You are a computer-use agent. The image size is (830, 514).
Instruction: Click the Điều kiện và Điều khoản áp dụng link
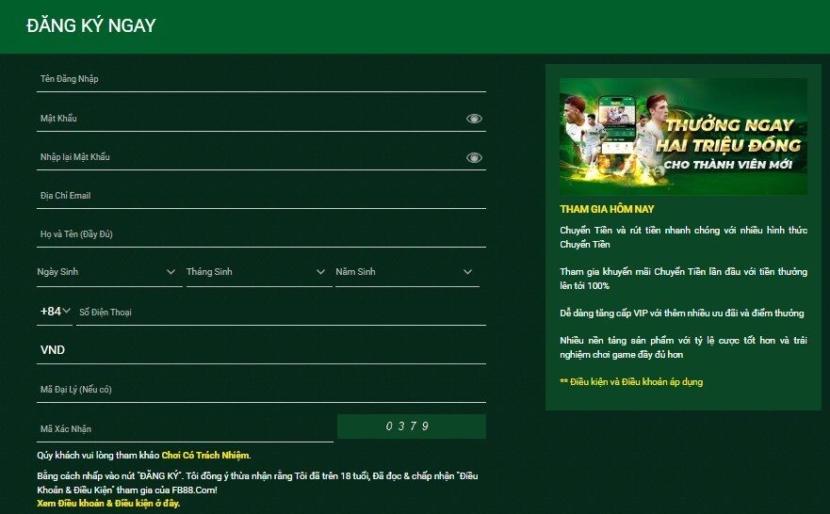click(x=631, y=382)
